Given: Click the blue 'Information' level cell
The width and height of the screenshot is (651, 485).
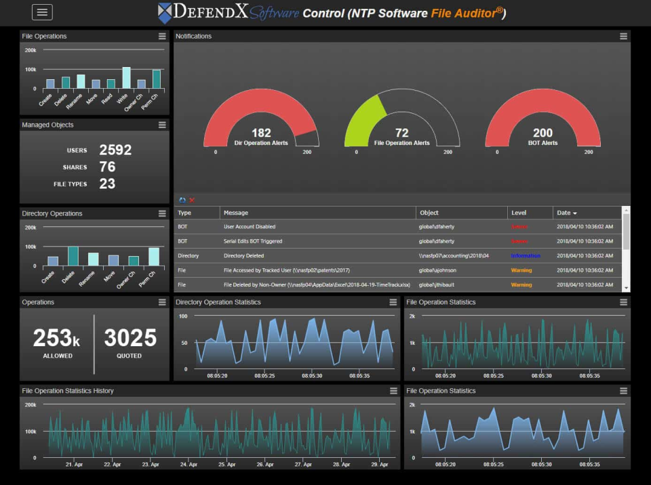Looking at the screenshot, I should 526,255.
